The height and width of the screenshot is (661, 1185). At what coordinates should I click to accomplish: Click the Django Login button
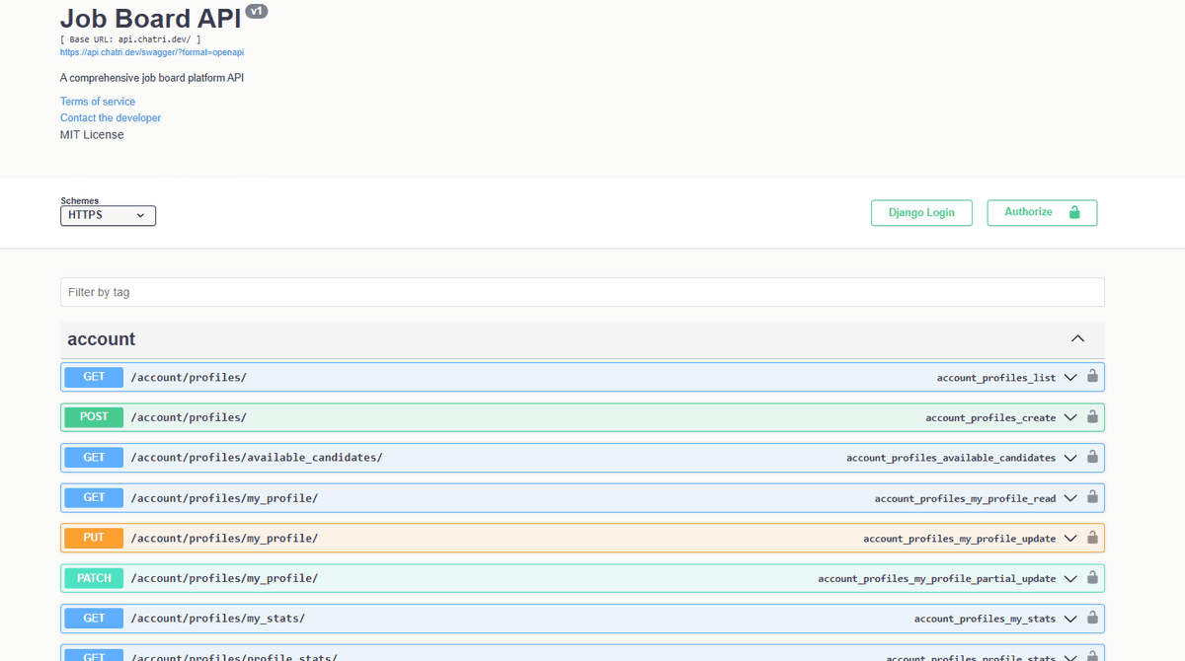(x=920, y=212)
